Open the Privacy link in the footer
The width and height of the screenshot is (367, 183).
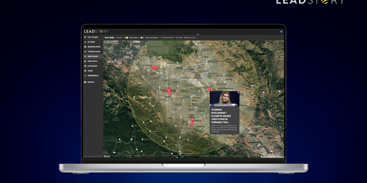100,157
